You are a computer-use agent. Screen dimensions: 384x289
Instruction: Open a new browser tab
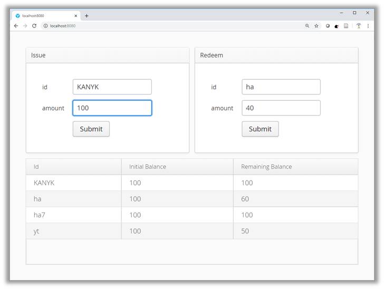point(87,16)
